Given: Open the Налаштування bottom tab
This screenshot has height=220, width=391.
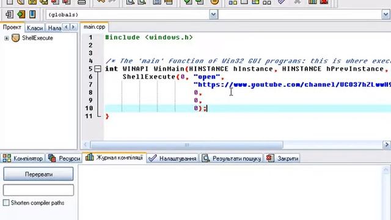Looking at the screenshot, I should [172, 158].
